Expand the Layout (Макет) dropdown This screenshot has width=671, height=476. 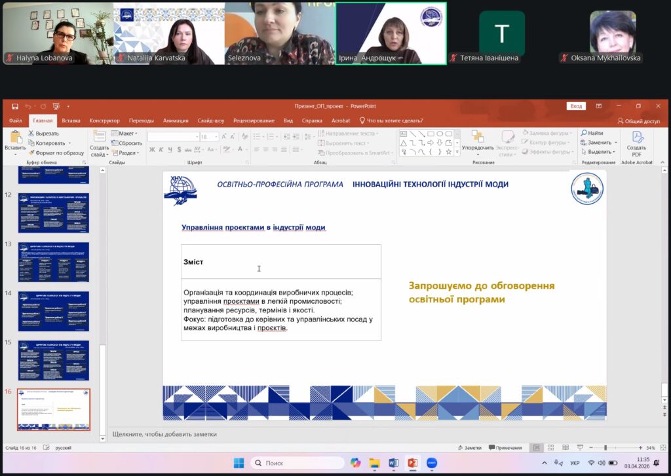pos(125,134)
